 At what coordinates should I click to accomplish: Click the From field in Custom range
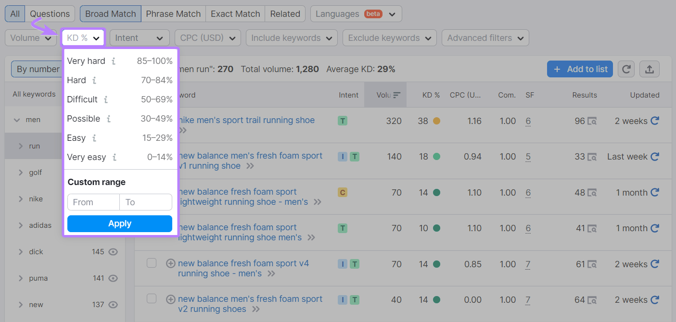point(93,202)
